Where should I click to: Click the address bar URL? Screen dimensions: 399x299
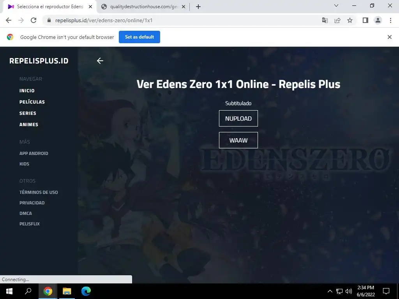point(104,20)
